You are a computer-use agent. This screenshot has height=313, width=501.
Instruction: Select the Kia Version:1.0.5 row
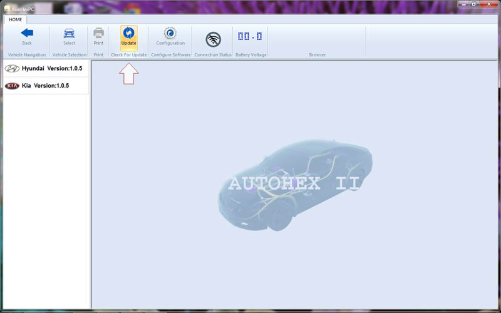coord(46,86)
